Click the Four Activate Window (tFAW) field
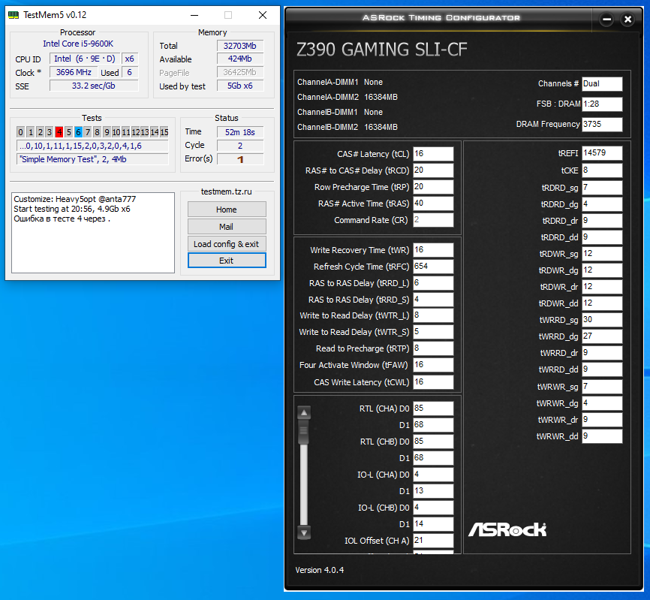Screen dimensions: 650x600 433,365
